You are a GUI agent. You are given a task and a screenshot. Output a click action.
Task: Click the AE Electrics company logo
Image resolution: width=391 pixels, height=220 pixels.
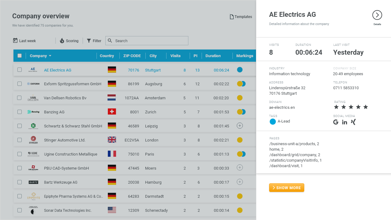pyautogui.click(x=33, y=70)
